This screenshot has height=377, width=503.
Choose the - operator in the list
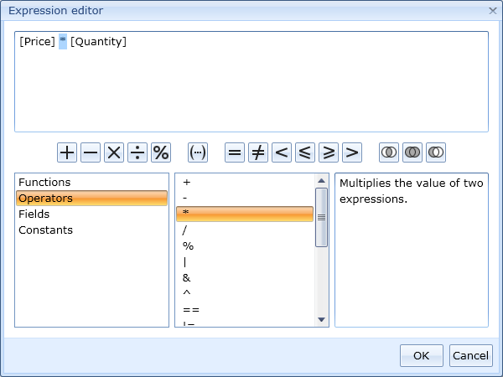pyautogui.click(x=245, y=198)
